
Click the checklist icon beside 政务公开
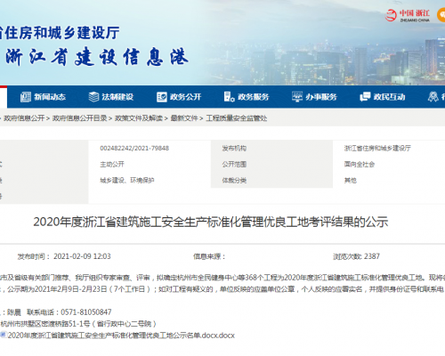coord(162,97)
